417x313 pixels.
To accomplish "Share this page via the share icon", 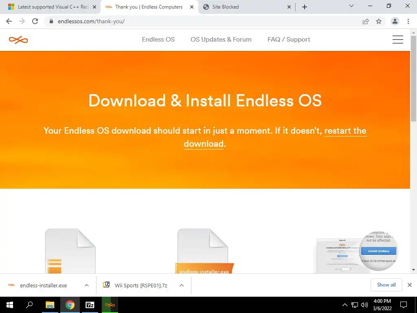I will pos(366,21).
